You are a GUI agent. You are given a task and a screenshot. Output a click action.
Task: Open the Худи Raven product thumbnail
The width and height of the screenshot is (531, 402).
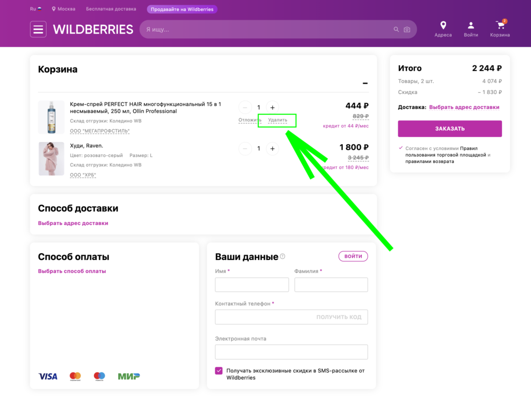click(x=51, y=159)
